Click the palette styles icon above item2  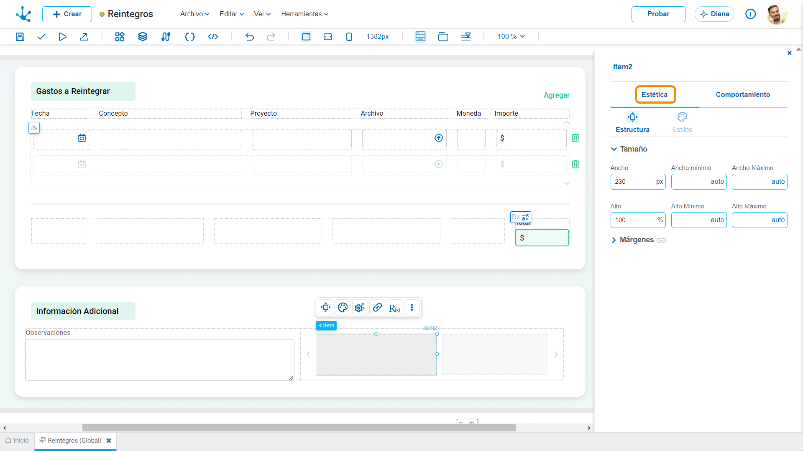343,308
